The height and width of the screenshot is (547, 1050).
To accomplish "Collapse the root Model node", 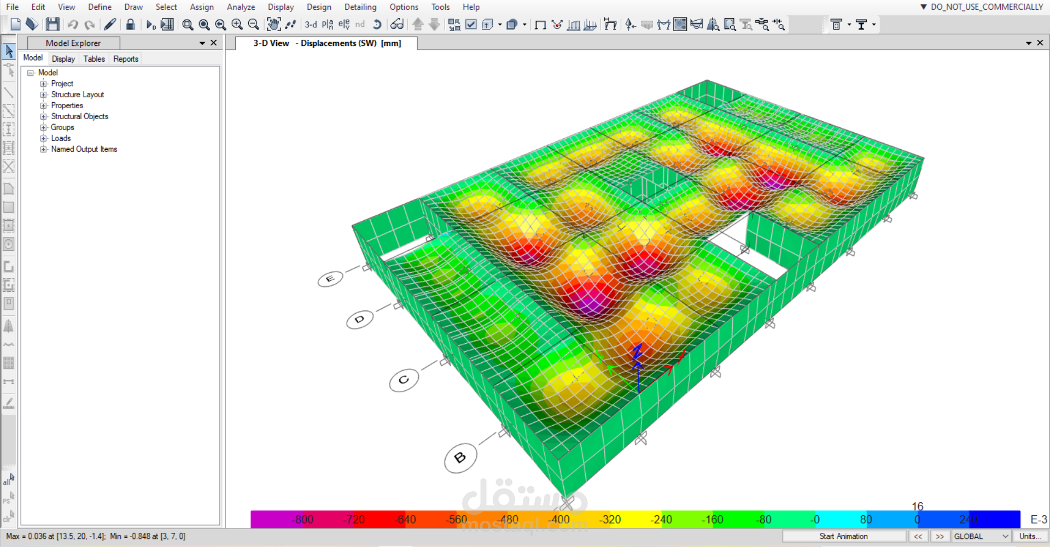I will [x=31, y=73].
